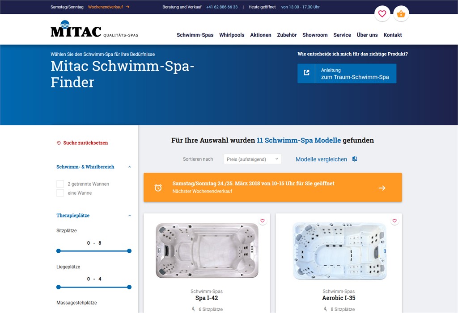The width and height of the screenshot is (458, 313).
Task: Click the arrow on the orange Wochenendverkauf banner
Action: [x=382, y=188]
